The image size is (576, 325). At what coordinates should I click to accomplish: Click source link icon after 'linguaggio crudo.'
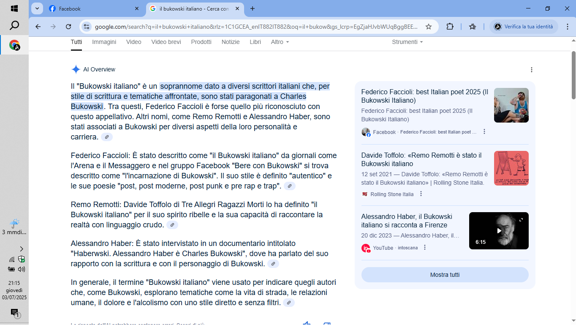172,225
